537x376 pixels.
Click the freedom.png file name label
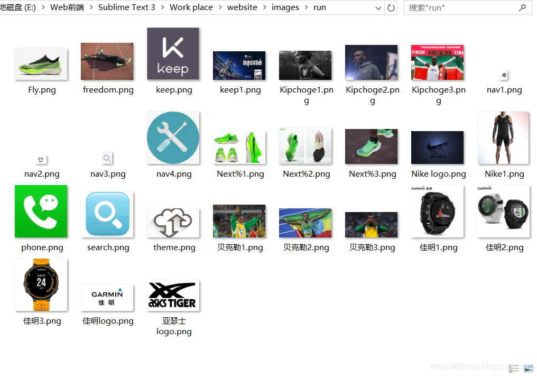pyautogui.click(x=108, y=90)
